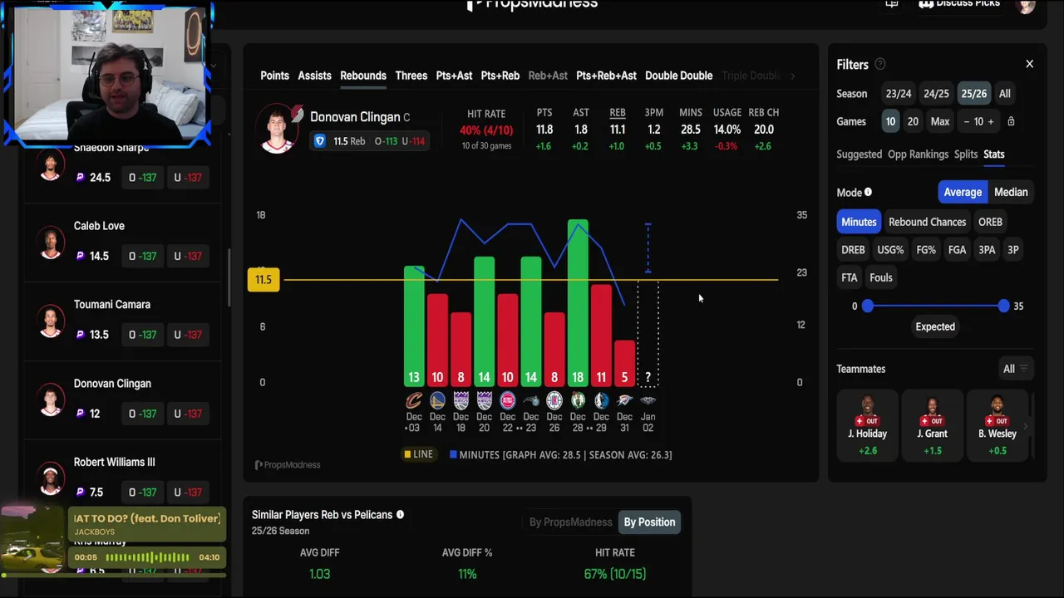The width and height of the screenshot is (1064, 598).
Task: Open the Points tab
Action: [x=274, y=76]
